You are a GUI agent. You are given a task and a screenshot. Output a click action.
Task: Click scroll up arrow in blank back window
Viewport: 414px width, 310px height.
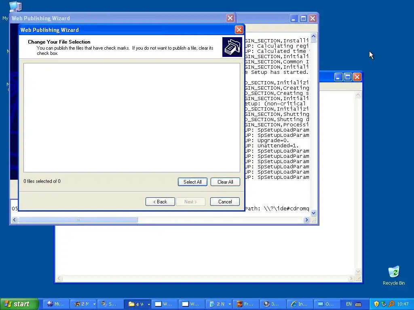[x=358, y=95]
